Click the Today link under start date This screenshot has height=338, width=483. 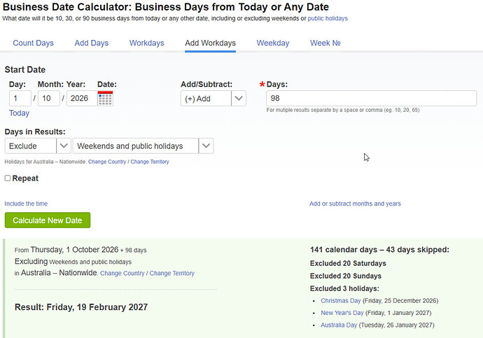pos(19,113)
